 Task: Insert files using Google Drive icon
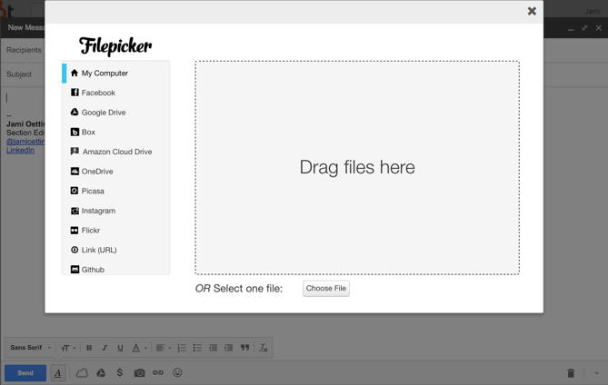[x=101, y=373]
